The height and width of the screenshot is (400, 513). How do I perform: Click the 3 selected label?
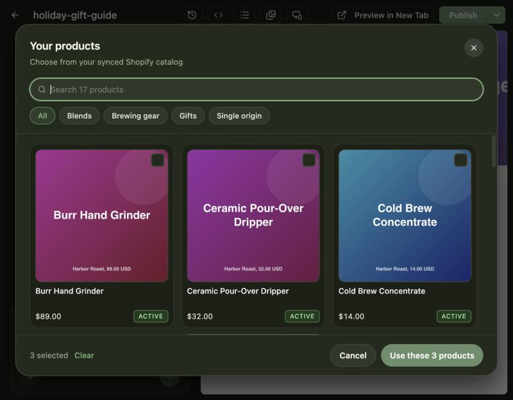click(x=49, y=355)
